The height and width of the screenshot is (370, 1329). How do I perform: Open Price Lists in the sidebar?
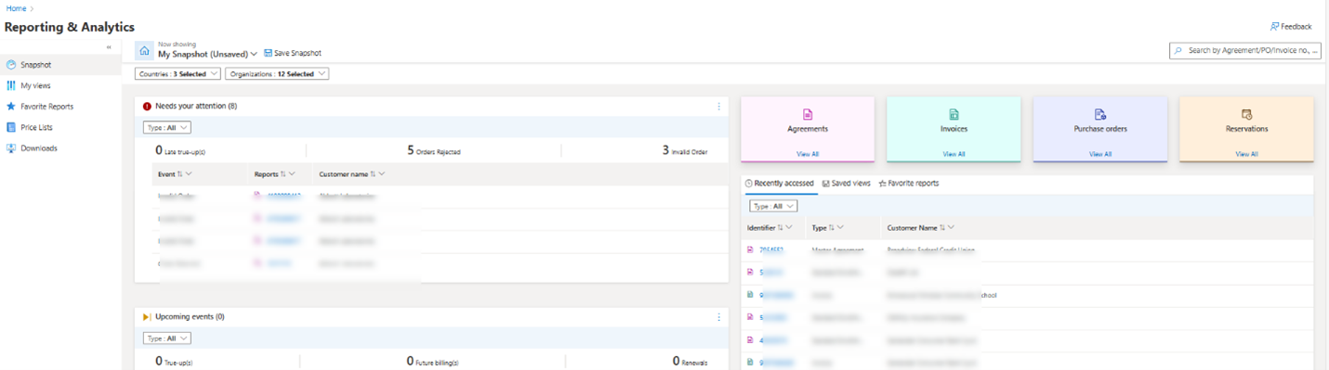coord(60,127)
